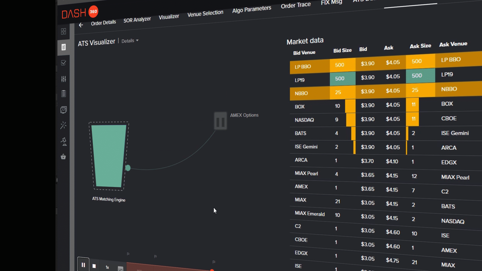Select the gavel sidebar icon
Viewport: 482px width, 271px height.
point(64,142)
